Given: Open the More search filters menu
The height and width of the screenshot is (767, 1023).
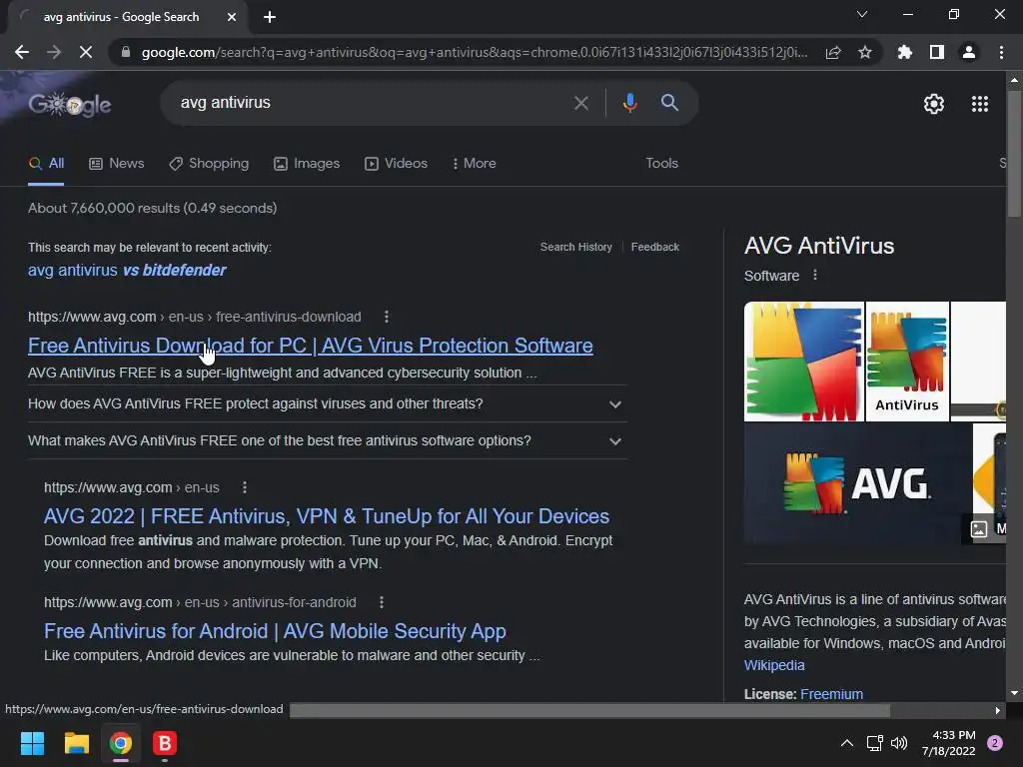Looking at the screenshot, I should 475,163.
